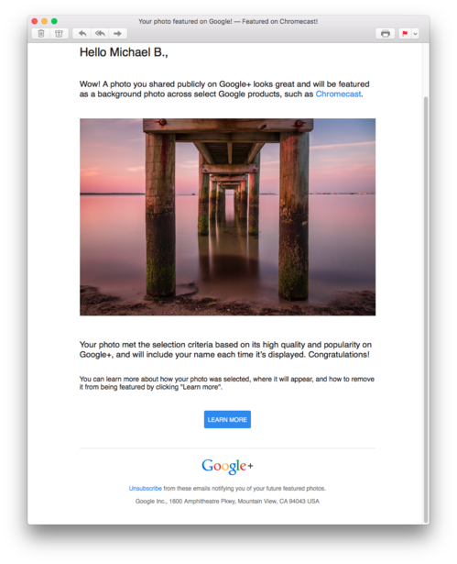This screenshot has height=564, width=457.
Task: Open the Chromecast link
Action: click(x=338, y=94)
